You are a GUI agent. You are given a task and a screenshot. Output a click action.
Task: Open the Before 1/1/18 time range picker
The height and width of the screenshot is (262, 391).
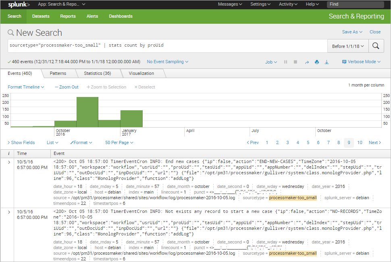point(348,46)
